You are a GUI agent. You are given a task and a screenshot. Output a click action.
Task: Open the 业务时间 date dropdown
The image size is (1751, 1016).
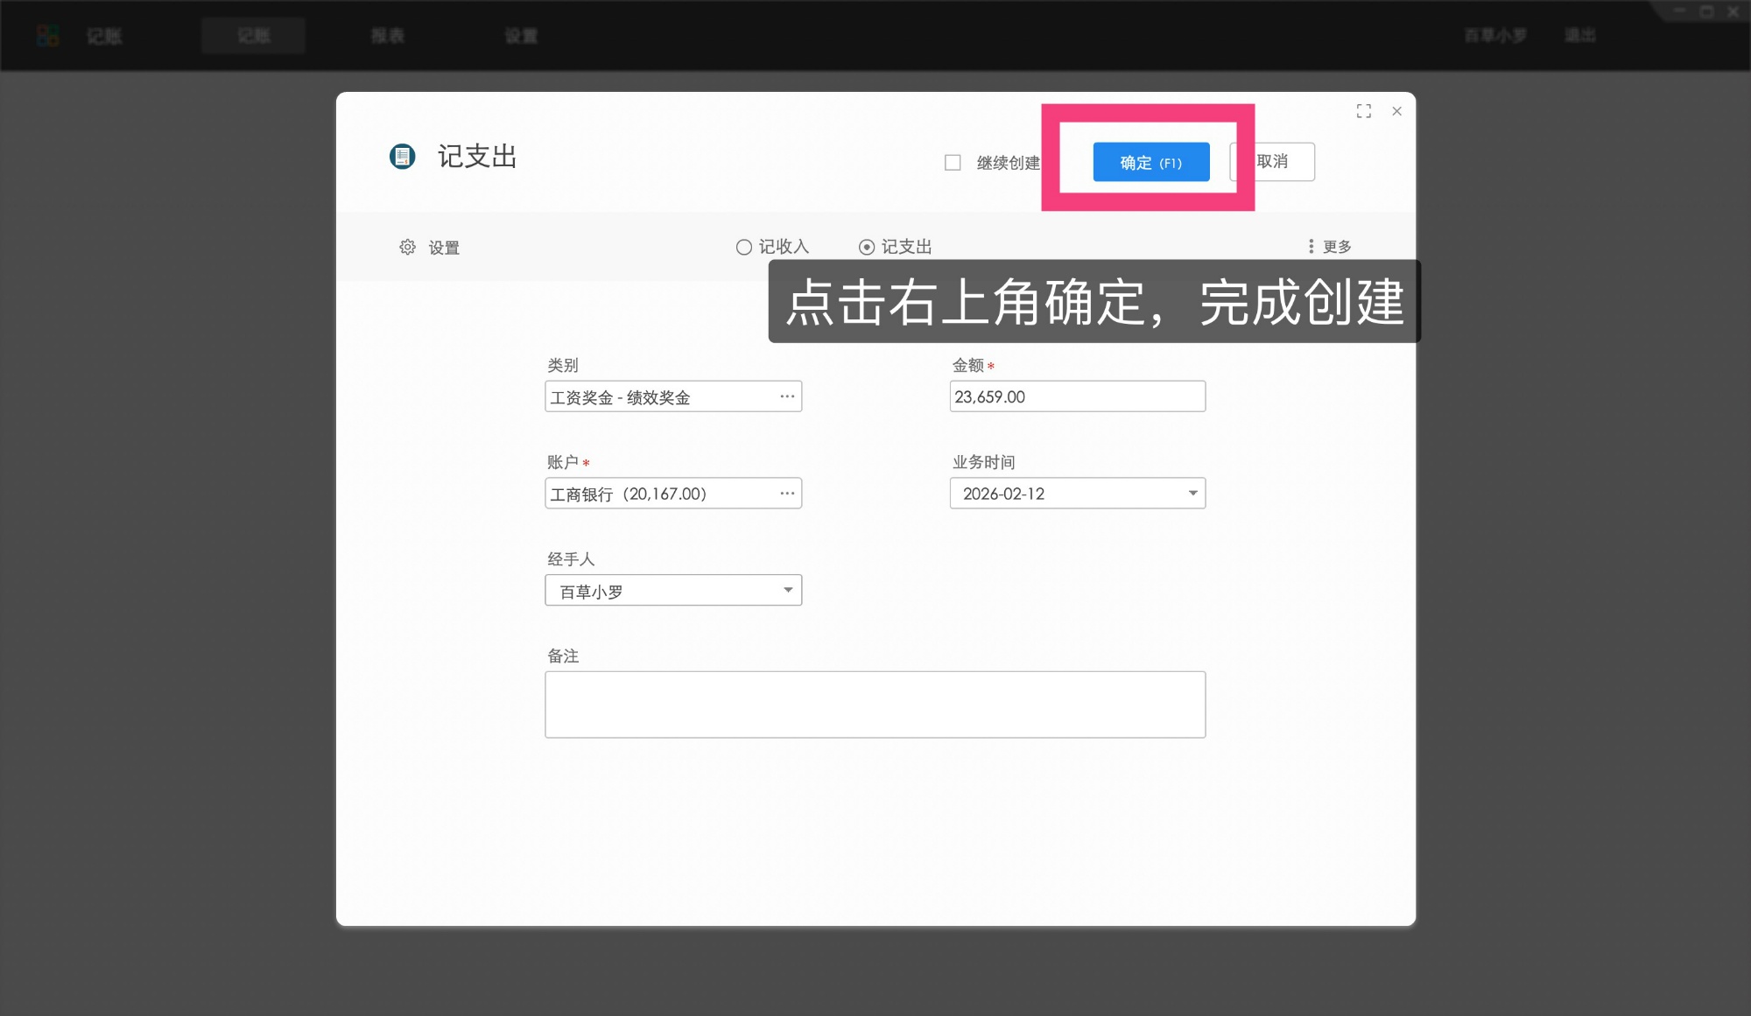tap(1191, 493)
